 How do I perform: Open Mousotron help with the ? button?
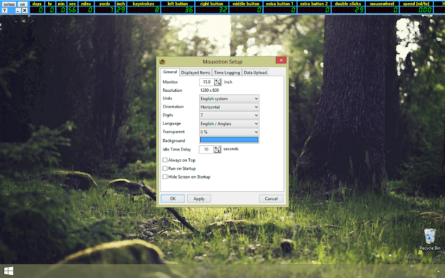[x=5, y=10]
